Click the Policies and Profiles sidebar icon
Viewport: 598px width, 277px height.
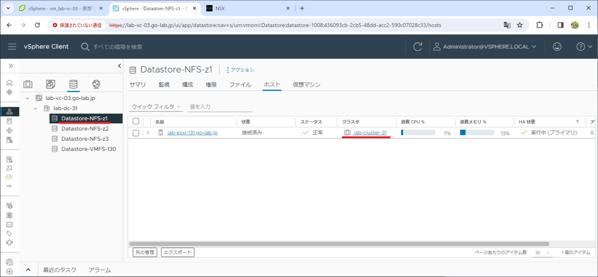pyautogui.click(x=9, y=159)
